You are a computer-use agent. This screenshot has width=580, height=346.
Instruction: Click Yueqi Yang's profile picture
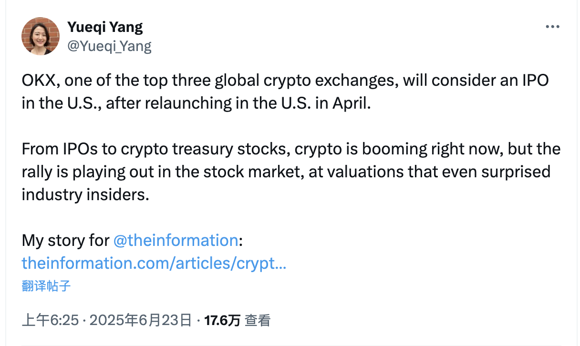(41, 36)
